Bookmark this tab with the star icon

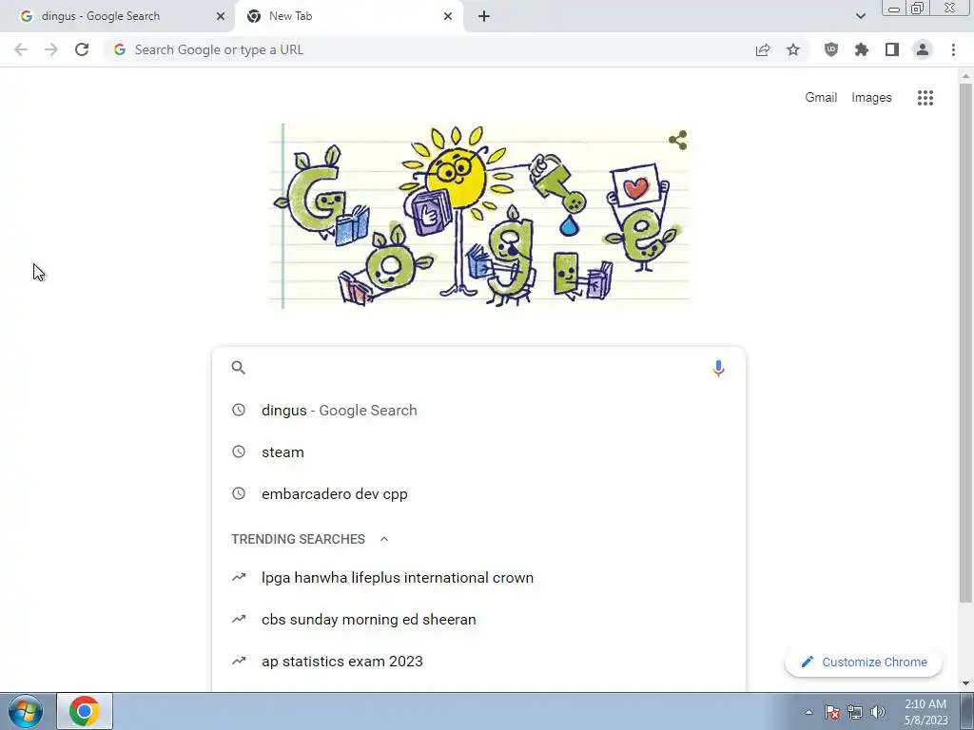pos(793,49)
